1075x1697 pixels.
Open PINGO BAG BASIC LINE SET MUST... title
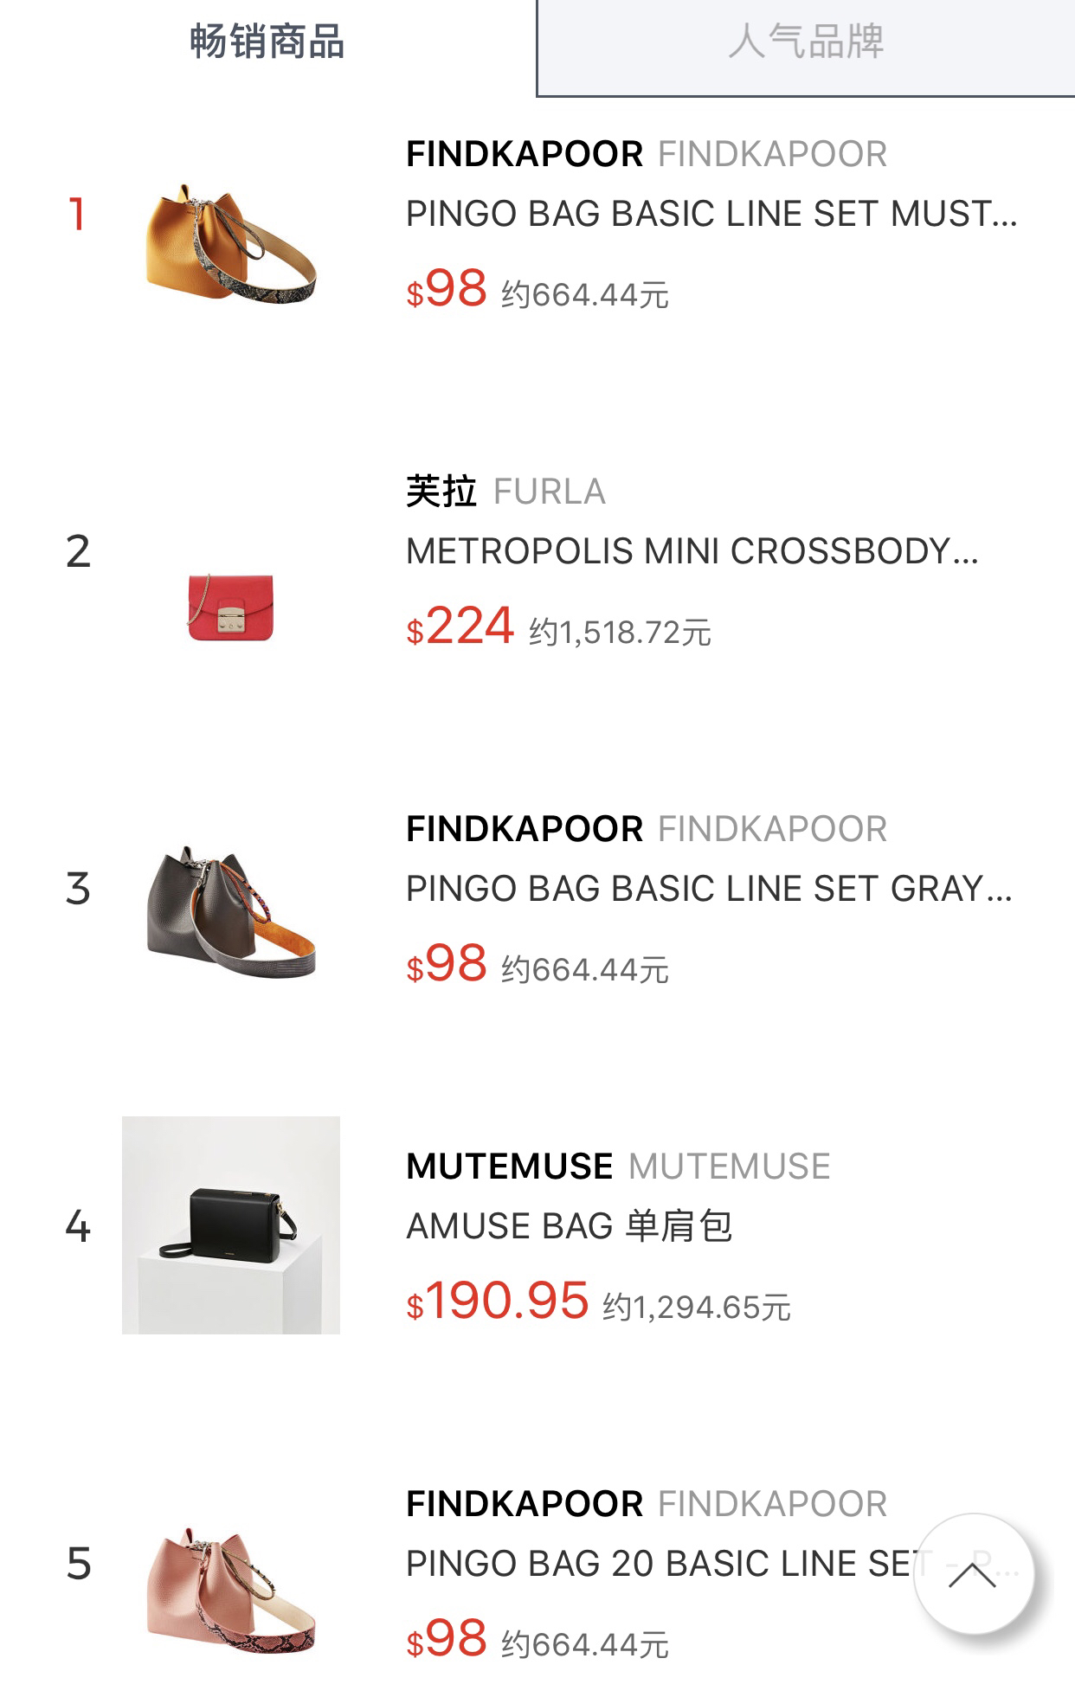(x=711, y=214)
